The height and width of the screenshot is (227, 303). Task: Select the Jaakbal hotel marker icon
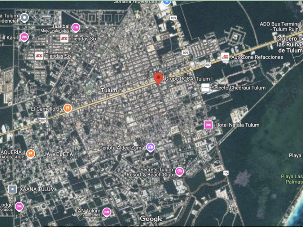[76, 28]
